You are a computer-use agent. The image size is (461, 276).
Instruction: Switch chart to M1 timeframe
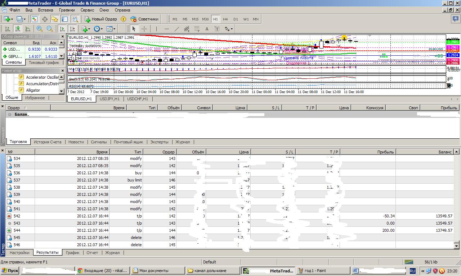(175, 19)
